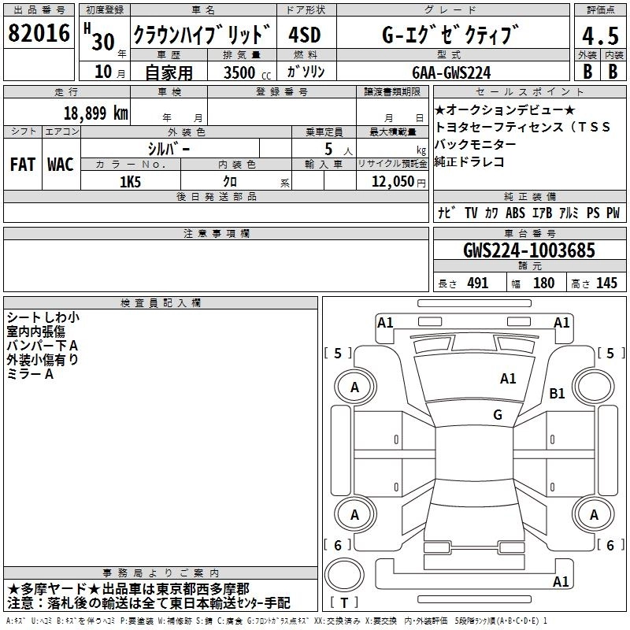630x630 pixels.
Task: Click the 事務局よりご案内 header
Action: [x=161, y=573]
